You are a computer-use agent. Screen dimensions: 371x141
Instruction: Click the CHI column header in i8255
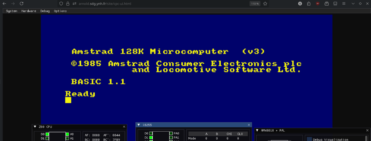click(229, 134)
